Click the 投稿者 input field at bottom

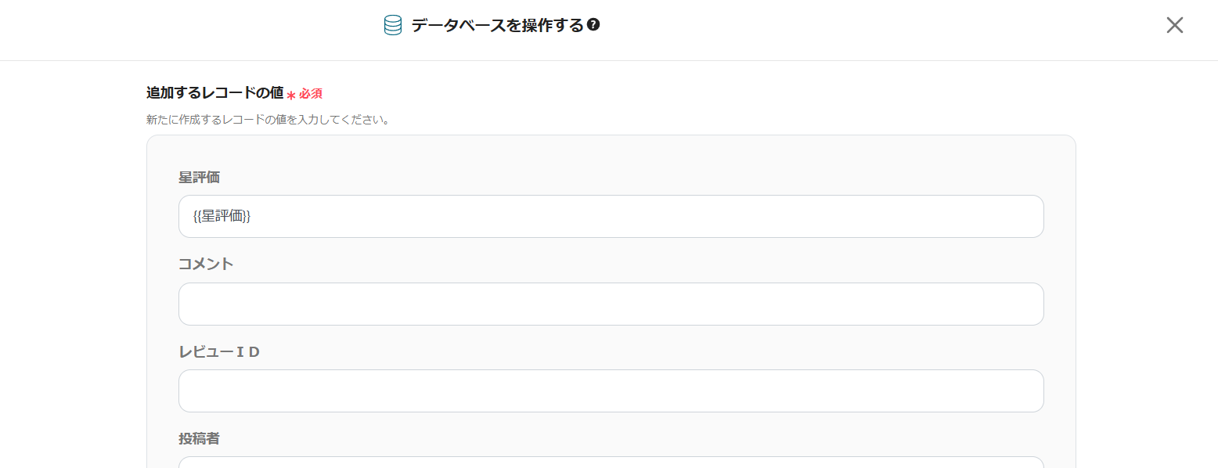611,463
